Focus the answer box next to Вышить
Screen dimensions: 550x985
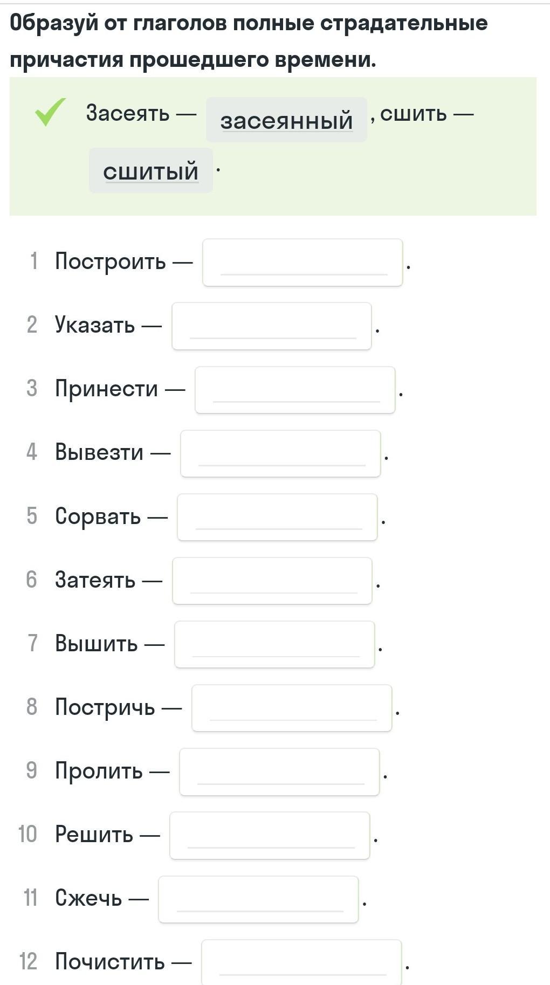point(274,644)
